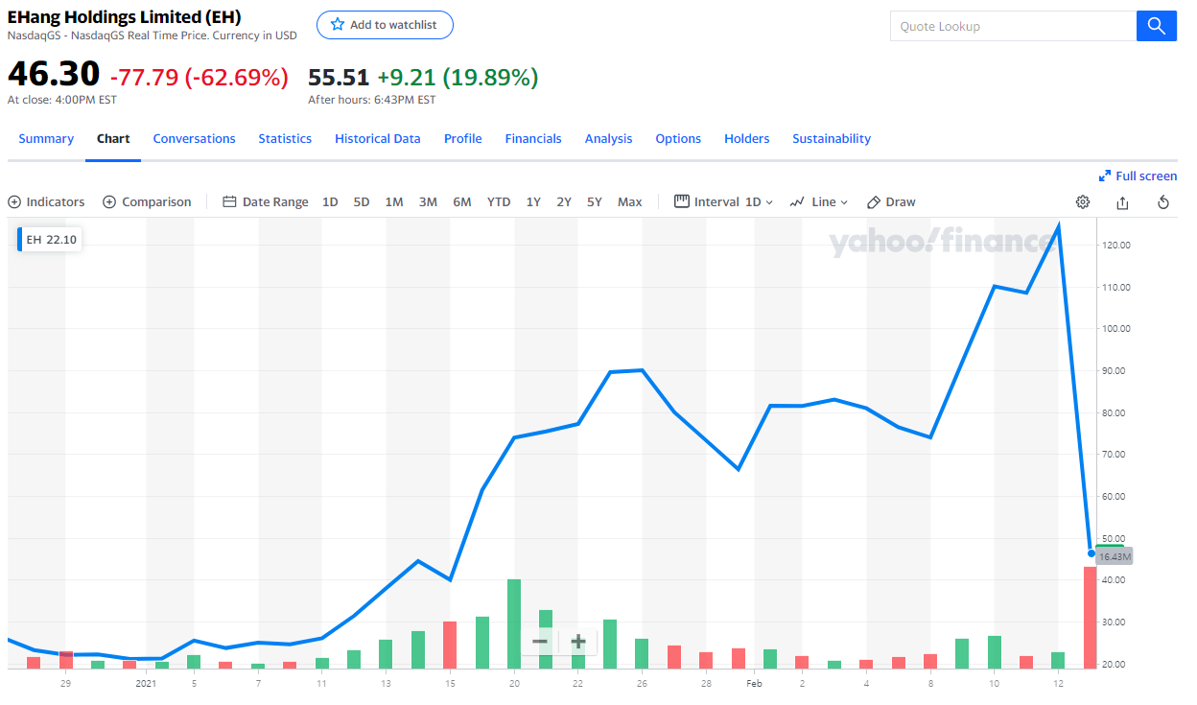1197x705 pixels.
Task: Open the Conversations tab
Action: click(195, 138)
